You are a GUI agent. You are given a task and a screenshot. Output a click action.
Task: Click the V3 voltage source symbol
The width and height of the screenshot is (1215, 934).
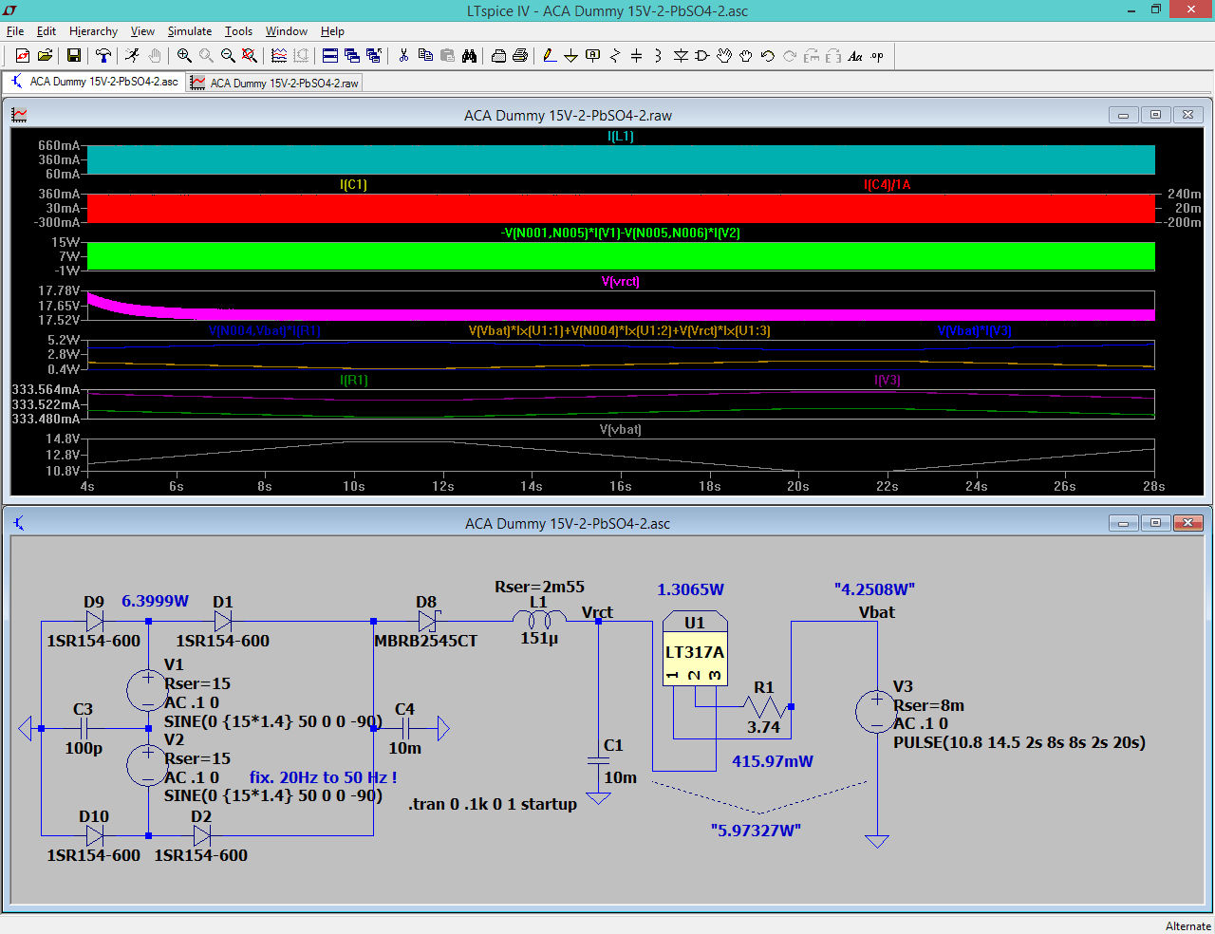point(877,713)
